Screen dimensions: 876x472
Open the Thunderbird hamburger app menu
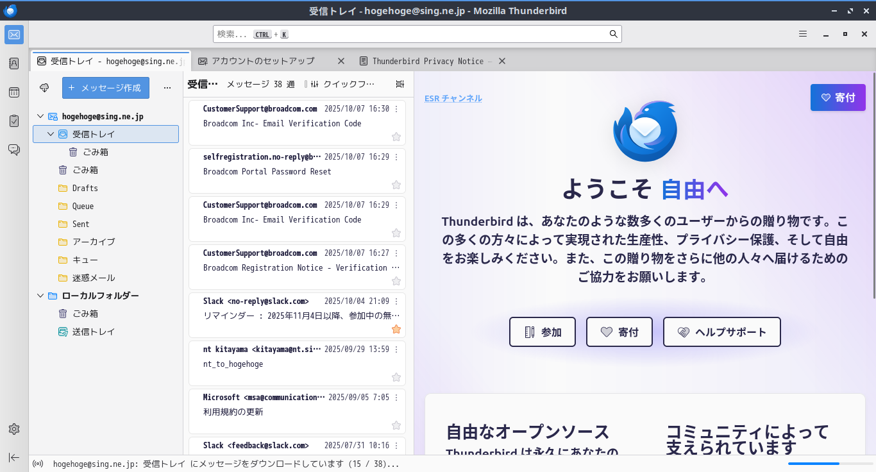coord(803,34)
